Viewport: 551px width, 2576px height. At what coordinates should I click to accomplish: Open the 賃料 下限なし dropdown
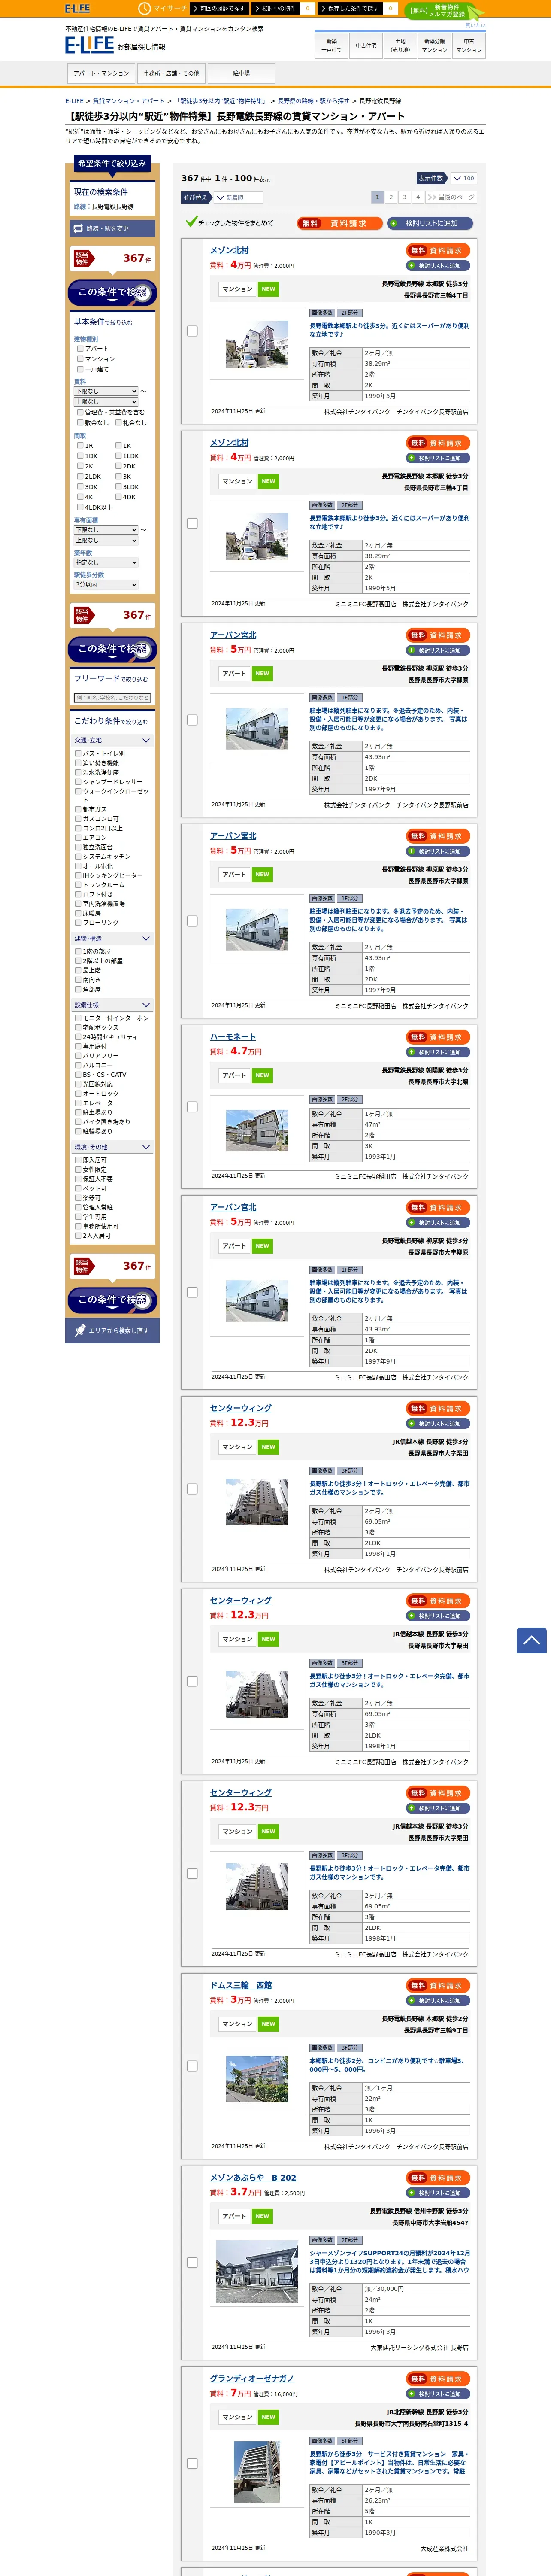105,391
